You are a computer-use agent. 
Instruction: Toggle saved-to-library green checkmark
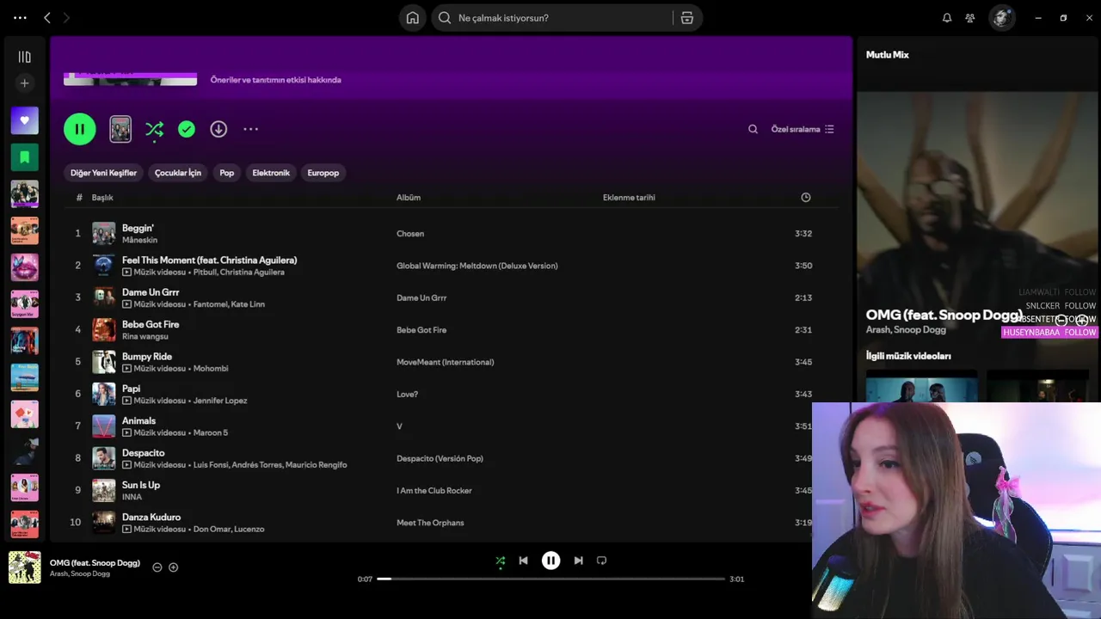(187, 129)
